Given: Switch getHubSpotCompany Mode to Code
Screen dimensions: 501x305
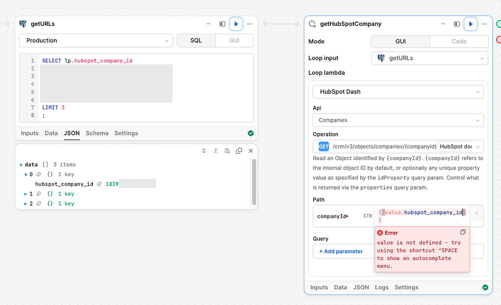Looking at the screenshot, I should click(459, 42).
